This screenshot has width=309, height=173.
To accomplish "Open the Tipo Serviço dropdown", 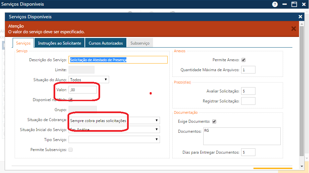I will click(114, 139).
